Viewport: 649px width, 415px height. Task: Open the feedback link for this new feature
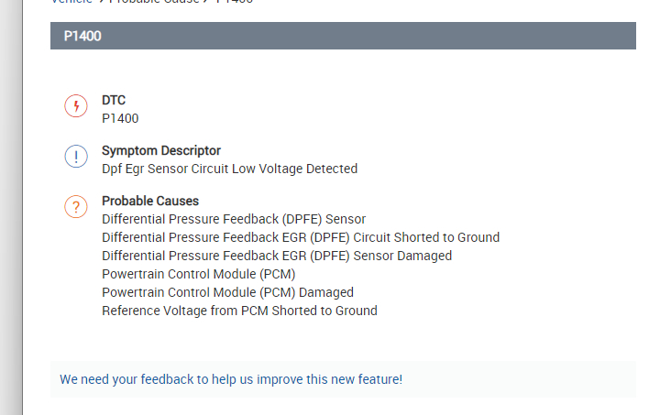(x=231, y=378)
